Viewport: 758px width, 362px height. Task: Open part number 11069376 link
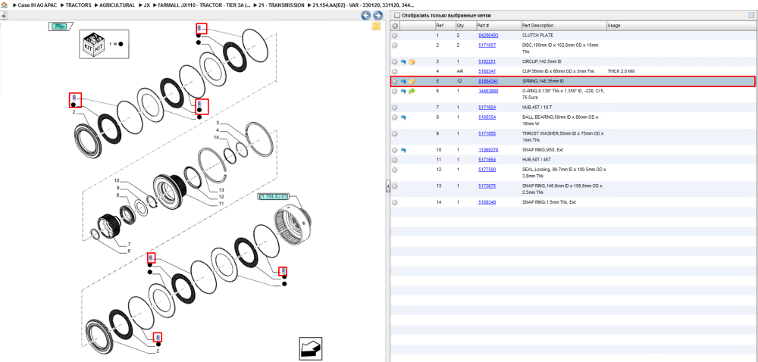pos(488,150)
